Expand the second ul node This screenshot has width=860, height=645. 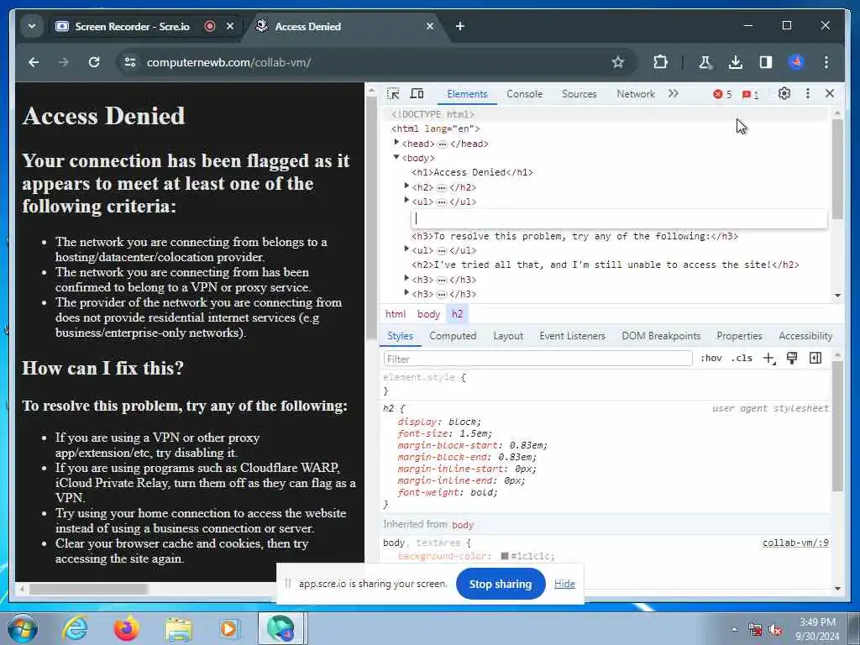(x=406, y=249)
